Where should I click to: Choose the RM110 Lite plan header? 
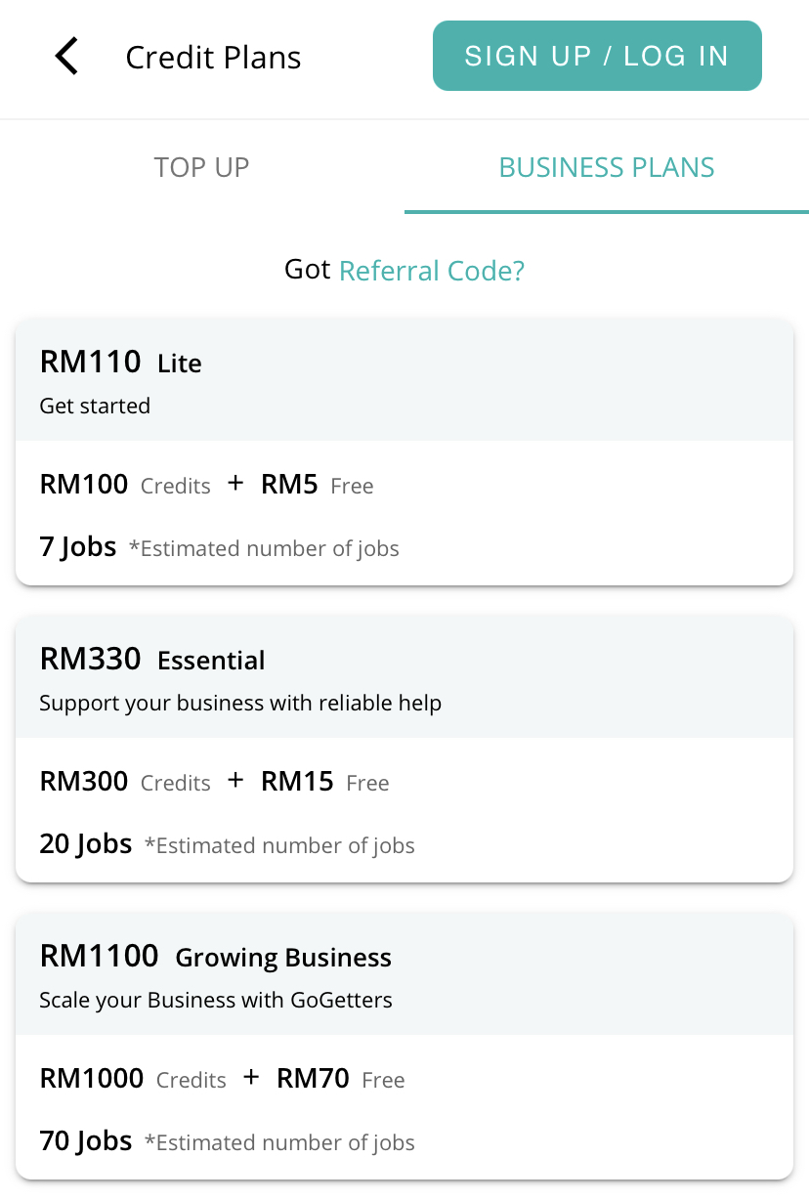(120, 363)
